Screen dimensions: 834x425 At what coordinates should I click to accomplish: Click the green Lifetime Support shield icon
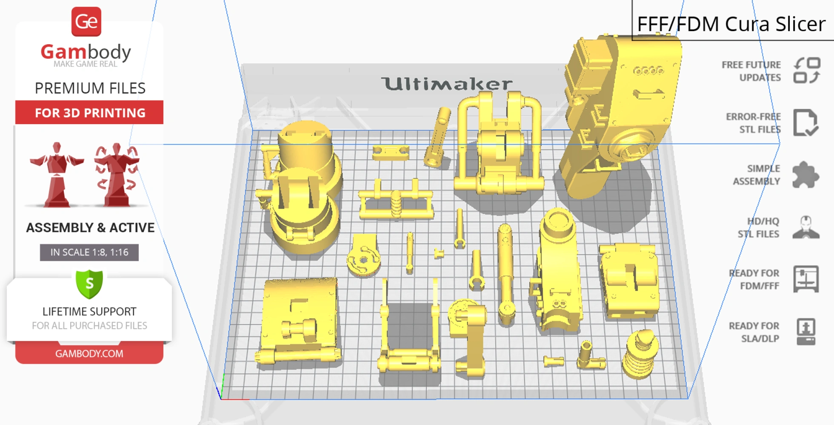coord(89,284)
